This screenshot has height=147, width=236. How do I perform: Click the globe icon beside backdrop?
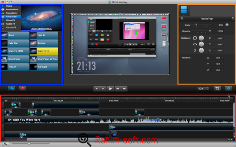click(182, 18)
